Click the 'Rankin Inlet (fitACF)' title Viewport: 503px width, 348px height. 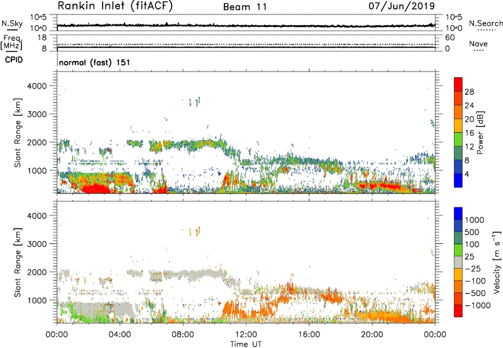115,6
